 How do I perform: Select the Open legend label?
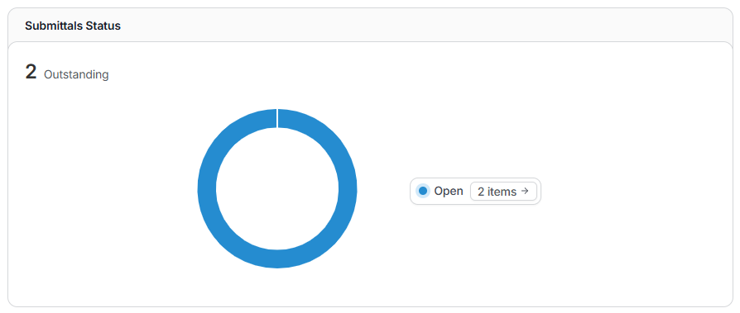[449, 191]
